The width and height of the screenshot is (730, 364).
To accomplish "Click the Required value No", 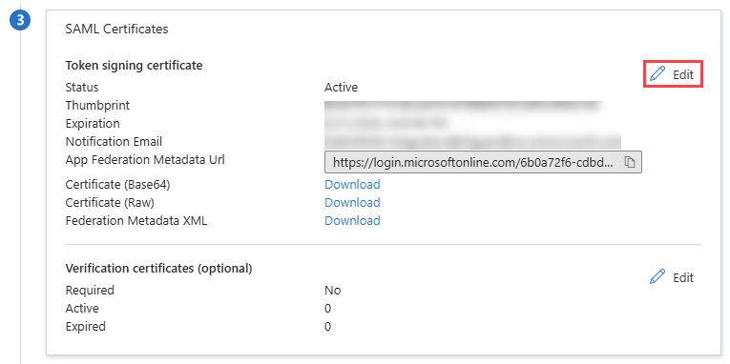I will pos(333,291).
